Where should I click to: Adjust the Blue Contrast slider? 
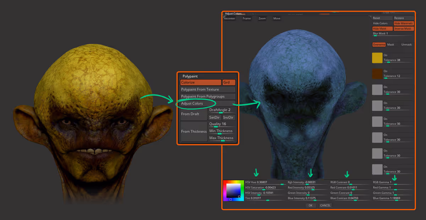(x=350, y=199)
